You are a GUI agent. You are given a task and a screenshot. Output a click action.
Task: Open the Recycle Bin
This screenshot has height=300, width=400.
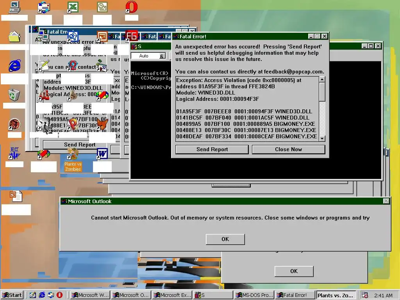click(14, 95)
